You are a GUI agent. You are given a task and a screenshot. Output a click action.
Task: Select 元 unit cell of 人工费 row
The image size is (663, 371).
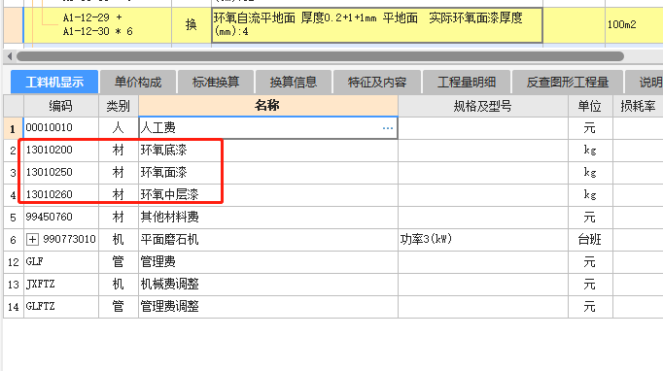click(x=590, y=127)
